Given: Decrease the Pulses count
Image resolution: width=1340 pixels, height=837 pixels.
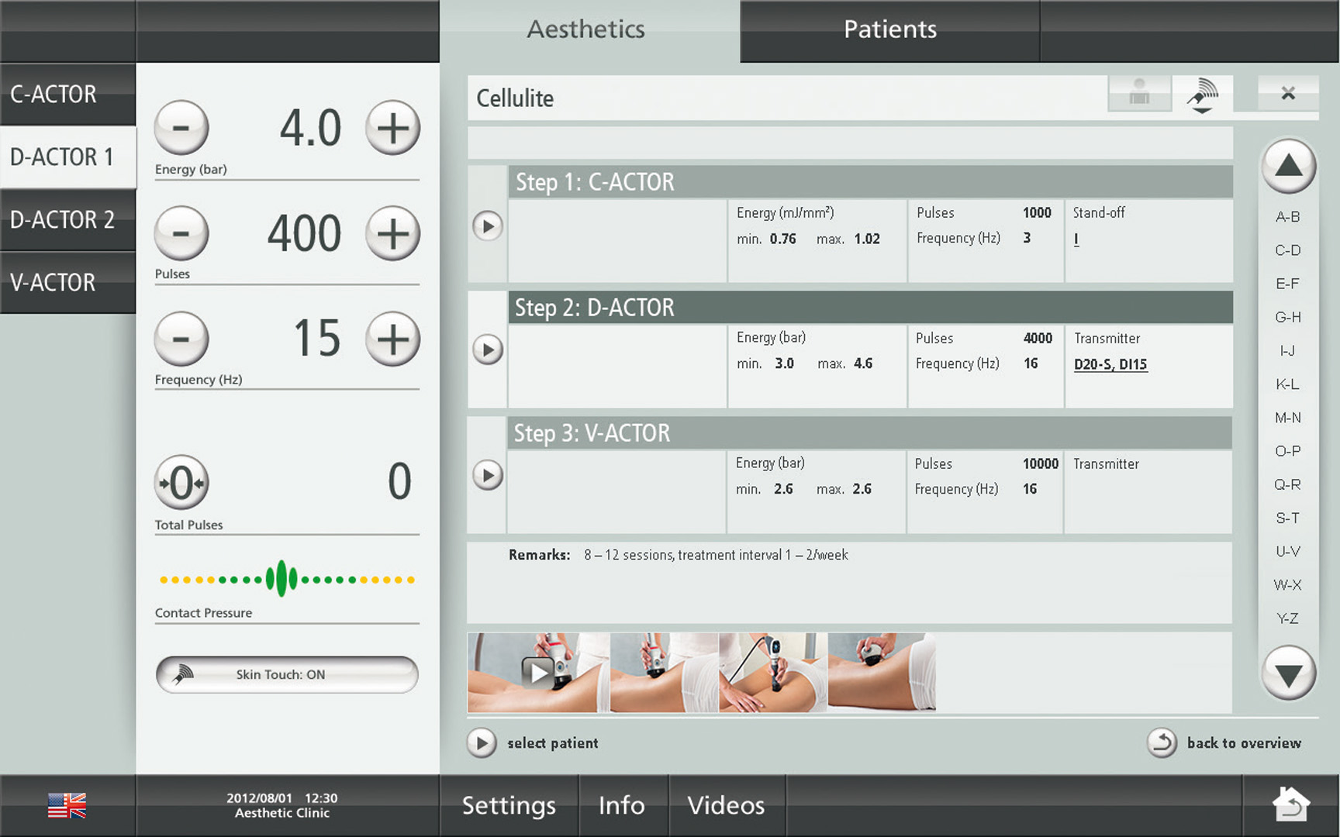Looking at the screenshot, I should 181,232.
